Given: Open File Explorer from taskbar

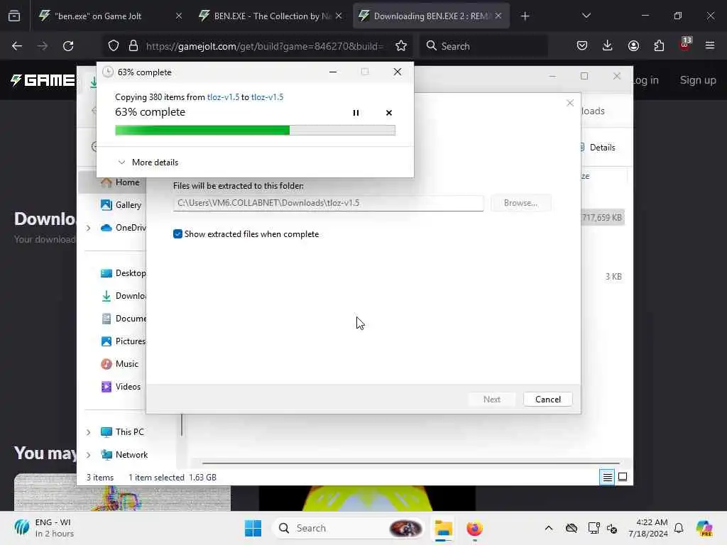Looking at the screenshot, I should click(x=443, y=528).
